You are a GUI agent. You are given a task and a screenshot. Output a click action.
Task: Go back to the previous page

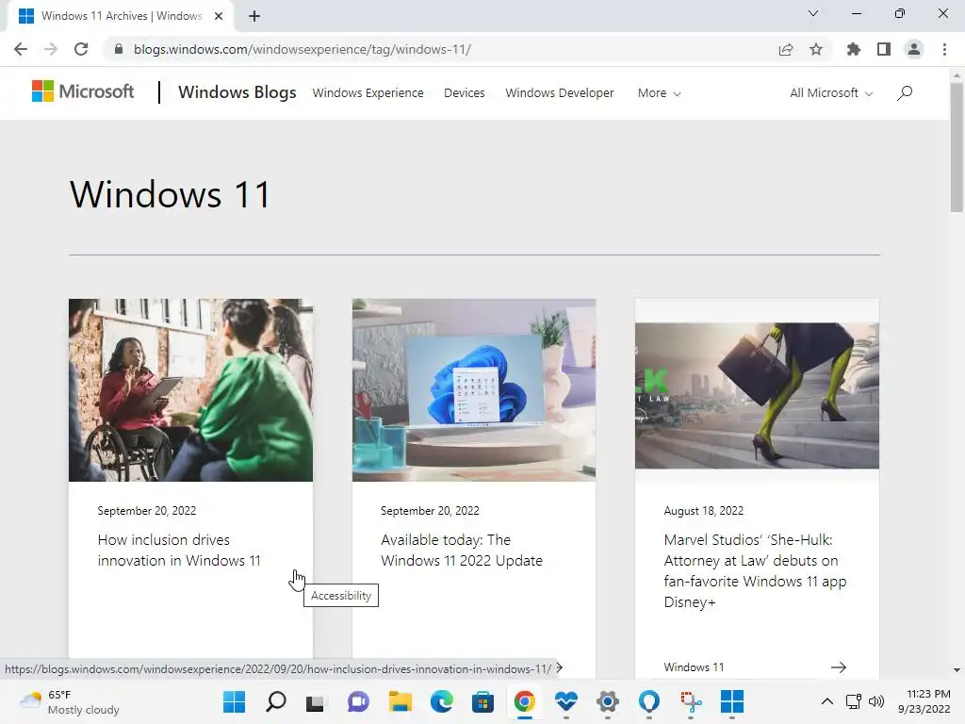pyautogui.click(x=21, y=49)
